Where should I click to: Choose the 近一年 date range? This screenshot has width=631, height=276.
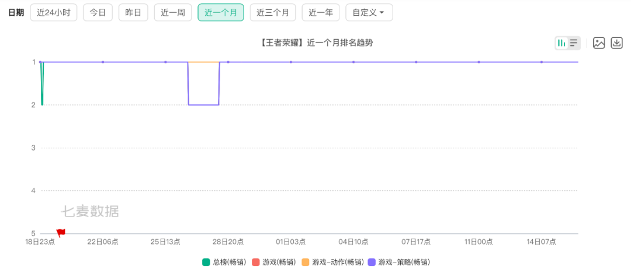point(320,12)
